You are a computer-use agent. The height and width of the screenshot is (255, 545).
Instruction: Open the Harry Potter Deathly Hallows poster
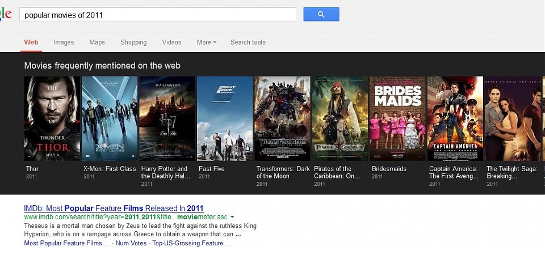point(167,118)
